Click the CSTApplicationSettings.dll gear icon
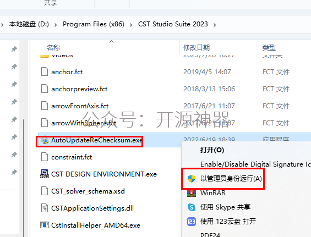The height and width of the screenshot is (237, 311). pyautogui.click(x=45, y=208)
